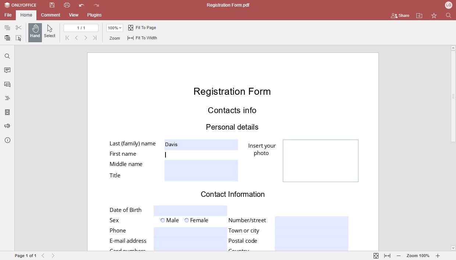The height and width of the screenshot is (260, 456).
Task: Open the Page Thumbnails panel
Action: point(7,112)
